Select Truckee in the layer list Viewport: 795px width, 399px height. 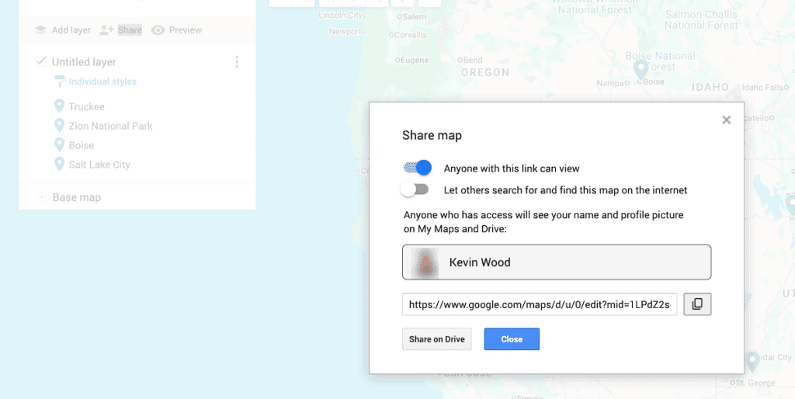coord(87,106)
